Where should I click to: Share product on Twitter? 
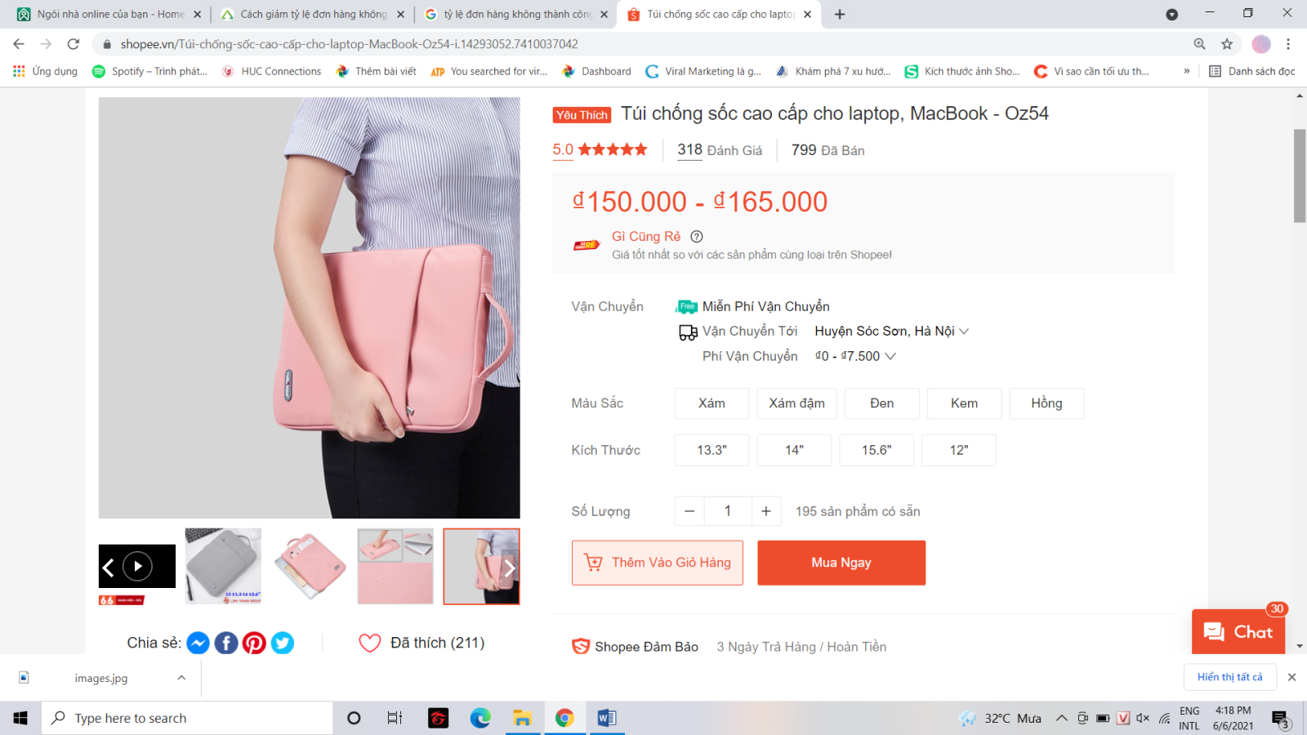283,644
